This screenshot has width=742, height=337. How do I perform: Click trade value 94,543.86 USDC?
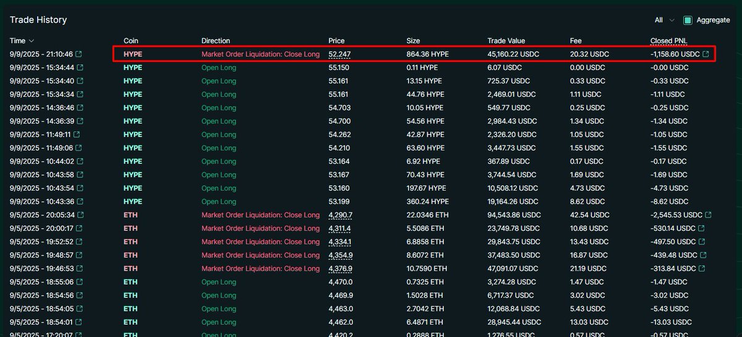point(513,215)
